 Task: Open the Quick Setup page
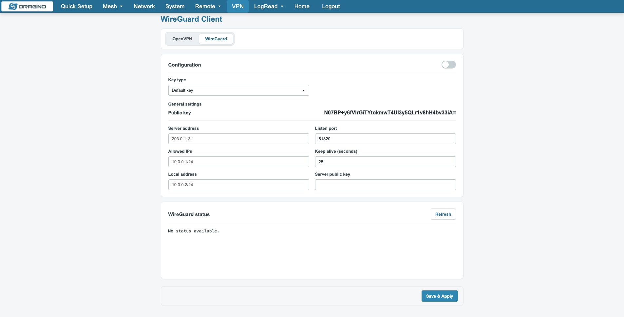pos(77,7)
